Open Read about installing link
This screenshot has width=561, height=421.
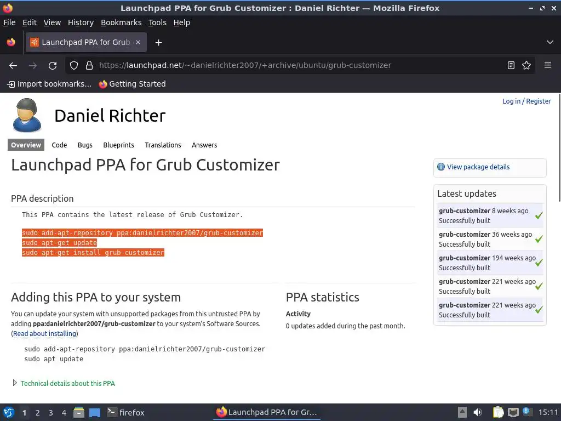point(45,334)
